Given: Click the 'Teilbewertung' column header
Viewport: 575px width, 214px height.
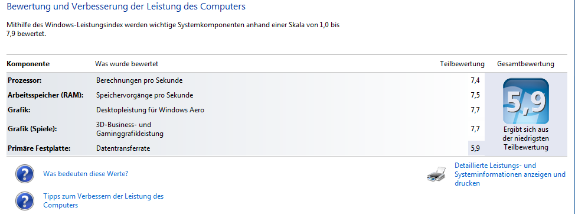Looking at the screenshot, I should point(462,64).
